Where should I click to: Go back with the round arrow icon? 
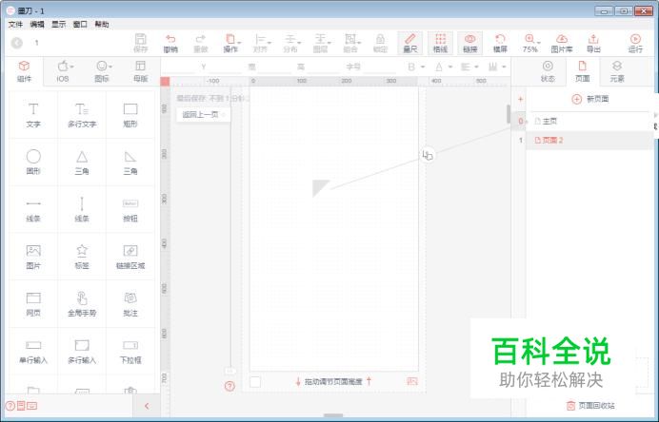coord(17,43)
